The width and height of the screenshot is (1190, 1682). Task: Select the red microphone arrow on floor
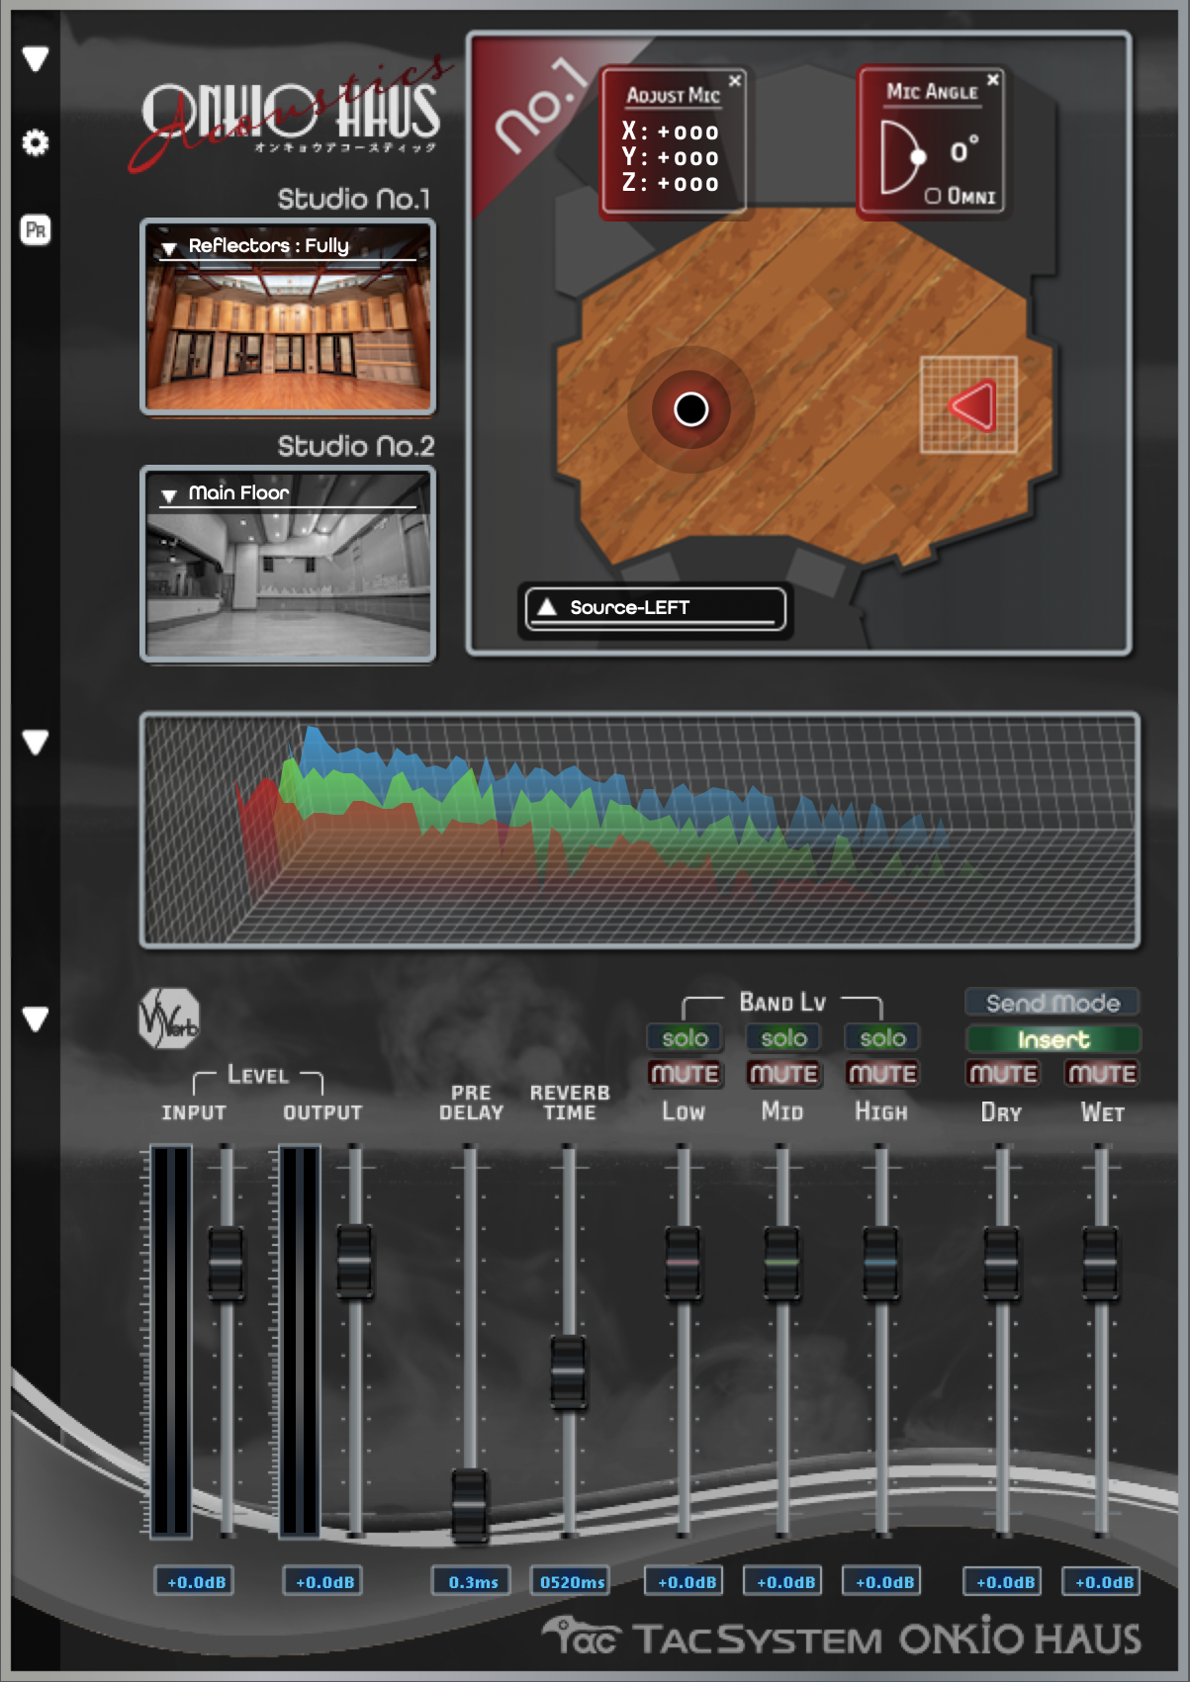tap(970, 405)
